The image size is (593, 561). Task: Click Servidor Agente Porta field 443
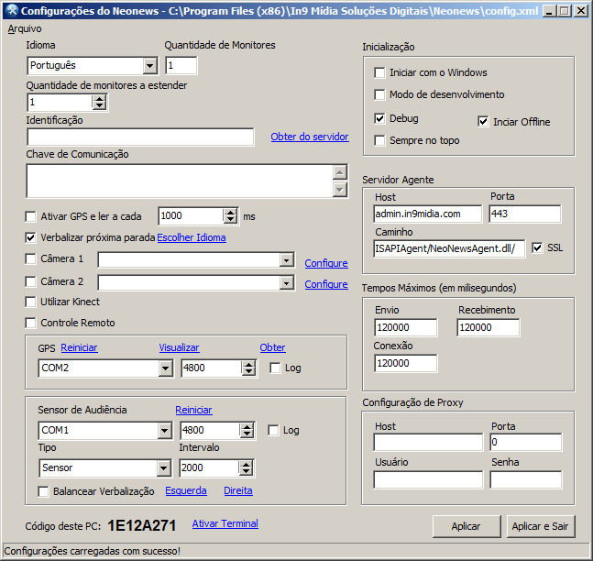[525, 214]
